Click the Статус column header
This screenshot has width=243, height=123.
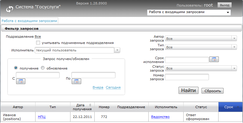201,107
